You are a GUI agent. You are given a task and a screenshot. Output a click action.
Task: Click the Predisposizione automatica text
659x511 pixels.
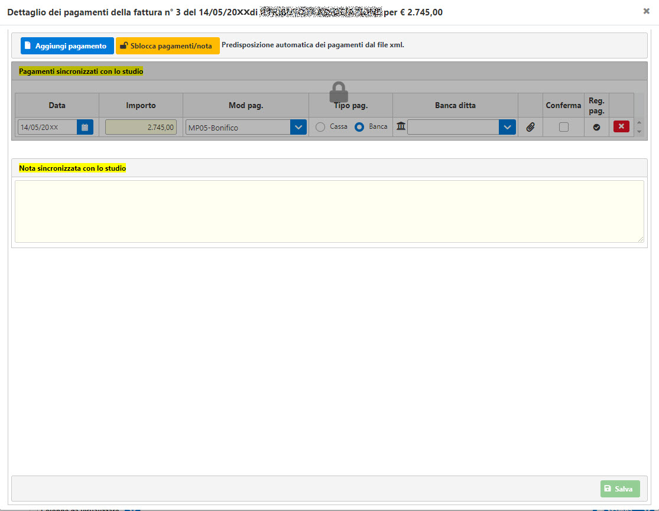pos(313,45)
